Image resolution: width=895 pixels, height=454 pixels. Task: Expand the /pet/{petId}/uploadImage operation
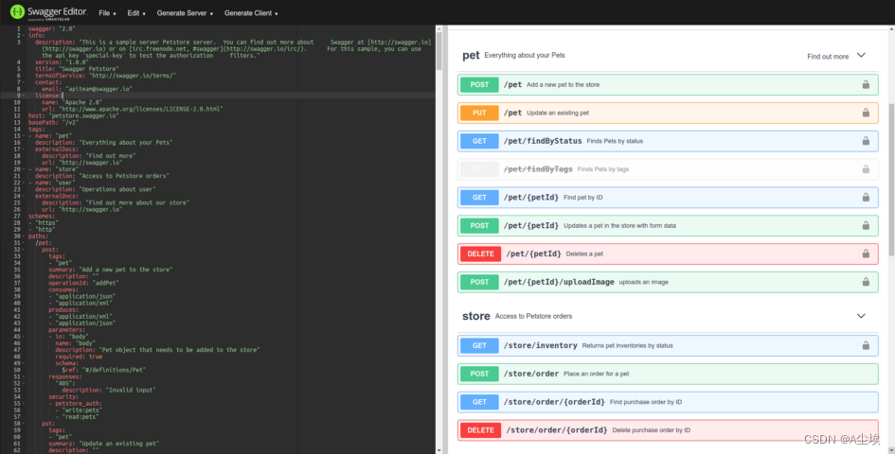[x=668, y=282]
